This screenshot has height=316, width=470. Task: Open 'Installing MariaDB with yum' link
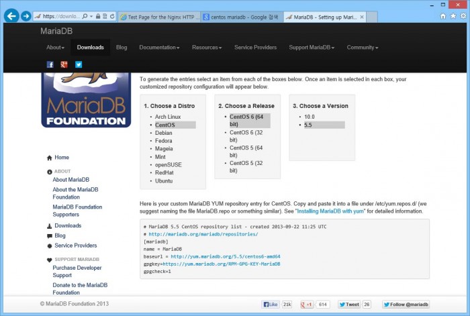330,211
